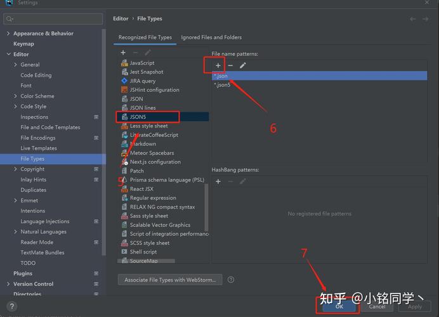Collapse the Editor settings section
Image resolution: width=439 pixels, height=317 pixels.
(8, 55)
